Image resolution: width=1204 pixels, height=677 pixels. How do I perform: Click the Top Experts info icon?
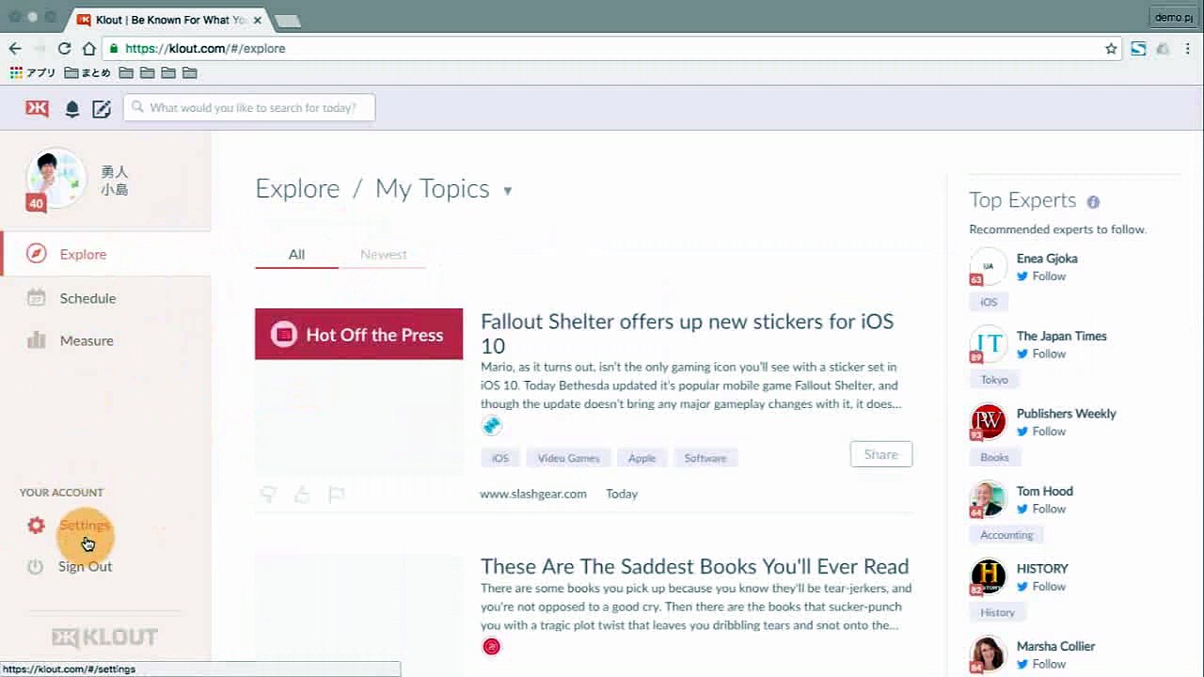coord(1093,201)
